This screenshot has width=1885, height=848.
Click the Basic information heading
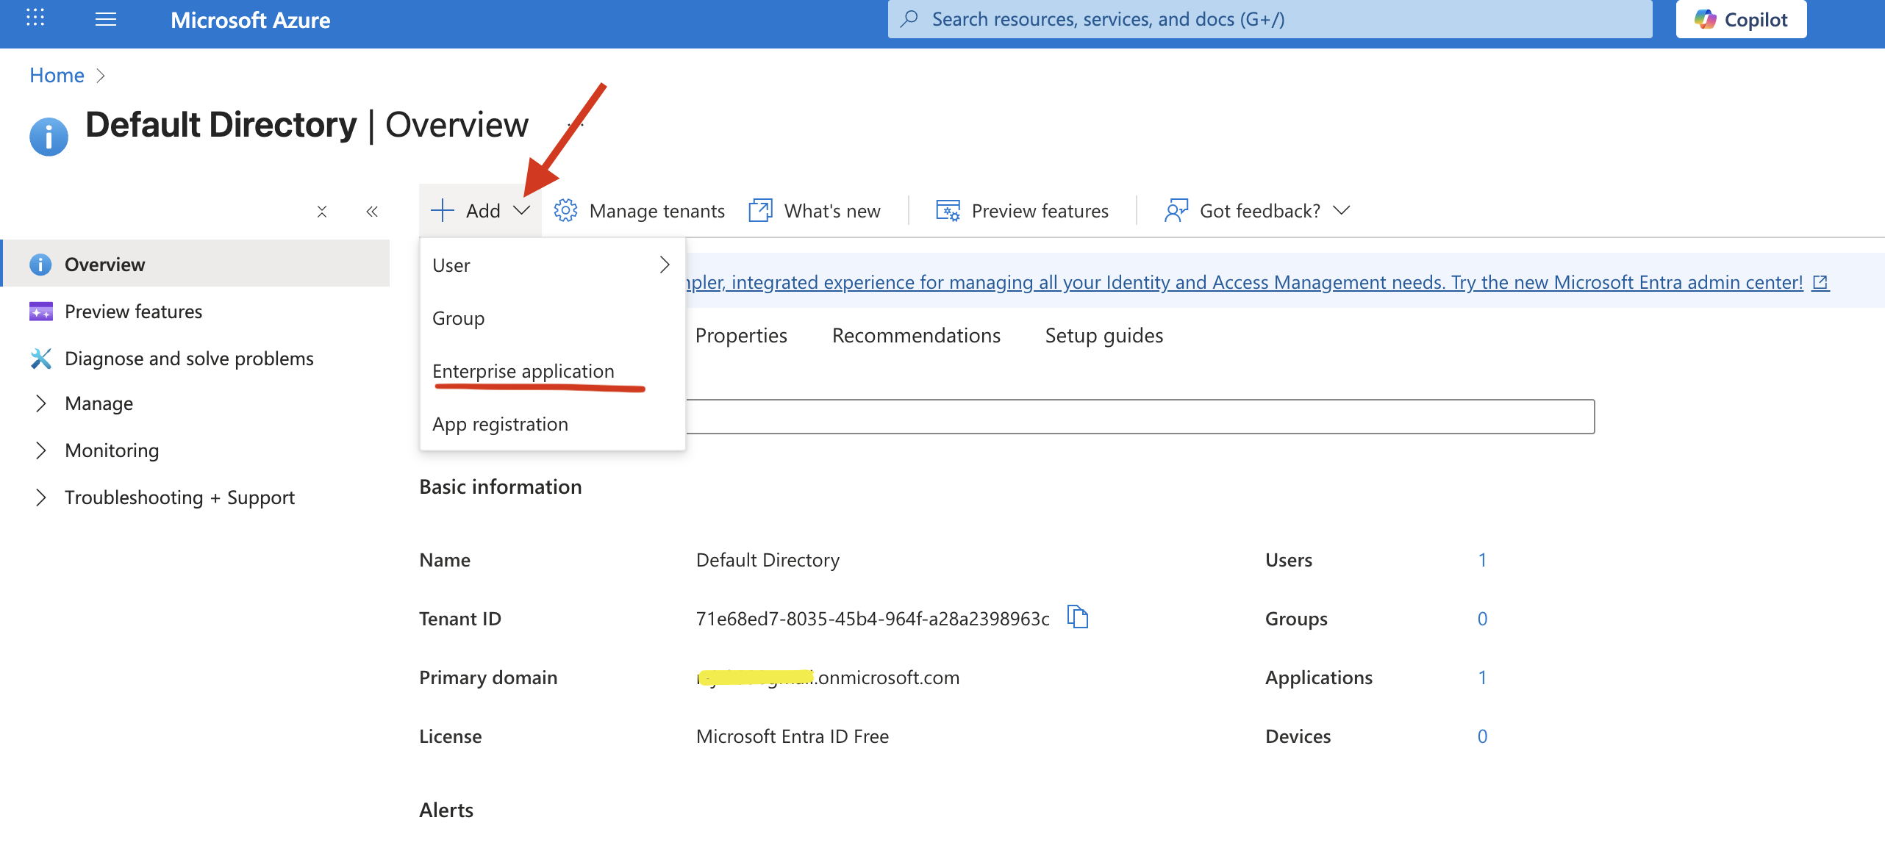500,486
